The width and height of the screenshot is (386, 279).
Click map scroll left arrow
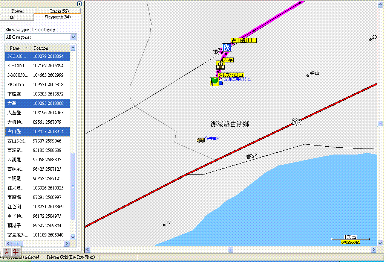click(88, 250)
